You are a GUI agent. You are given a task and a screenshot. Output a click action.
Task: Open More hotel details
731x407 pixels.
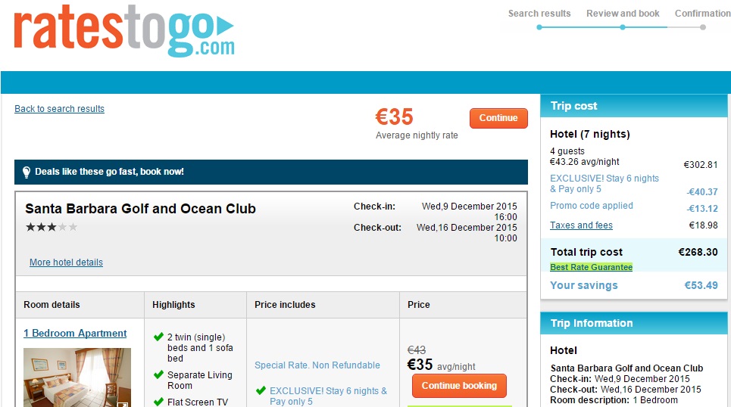66,263
